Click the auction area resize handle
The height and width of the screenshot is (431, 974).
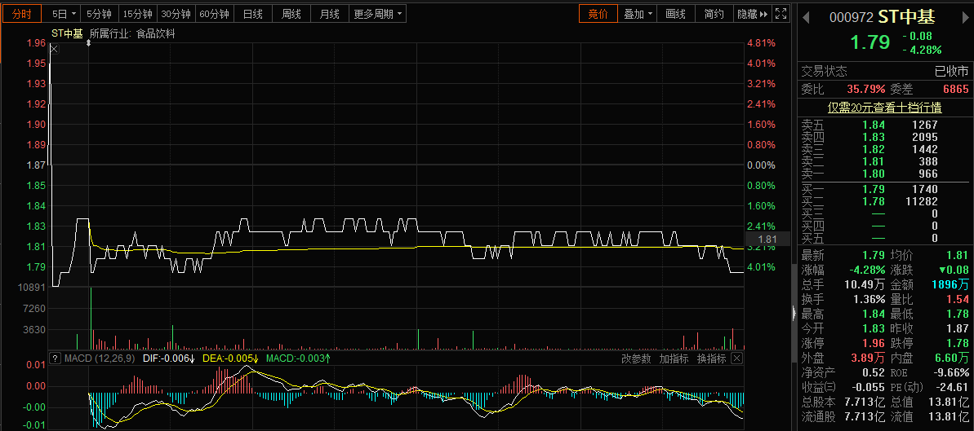(88, 43)
